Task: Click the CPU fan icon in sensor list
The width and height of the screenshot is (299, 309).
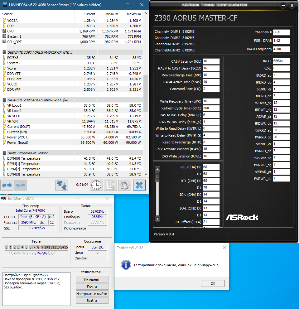Action: 4,31
